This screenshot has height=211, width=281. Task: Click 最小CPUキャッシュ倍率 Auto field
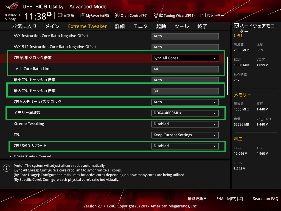185,80
